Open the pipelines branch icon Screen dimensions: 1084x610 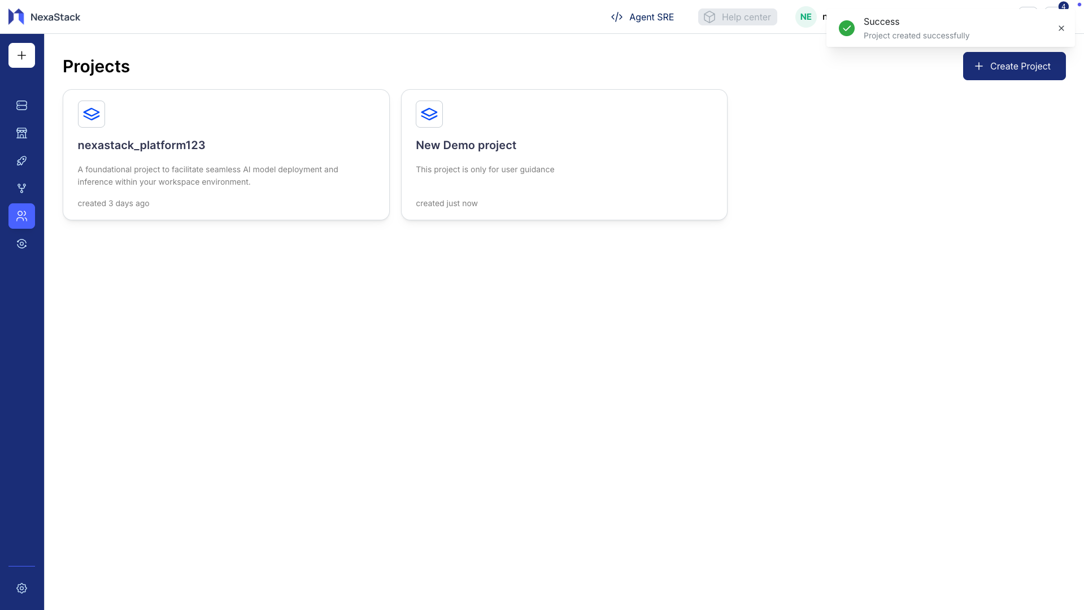(21, 188)
